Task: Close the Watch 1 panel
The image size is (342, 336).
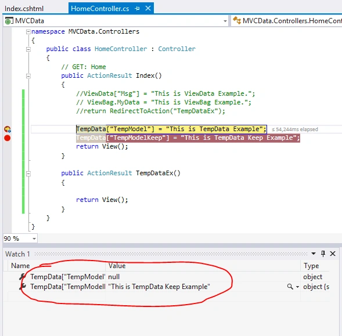Action: [333, 254]
